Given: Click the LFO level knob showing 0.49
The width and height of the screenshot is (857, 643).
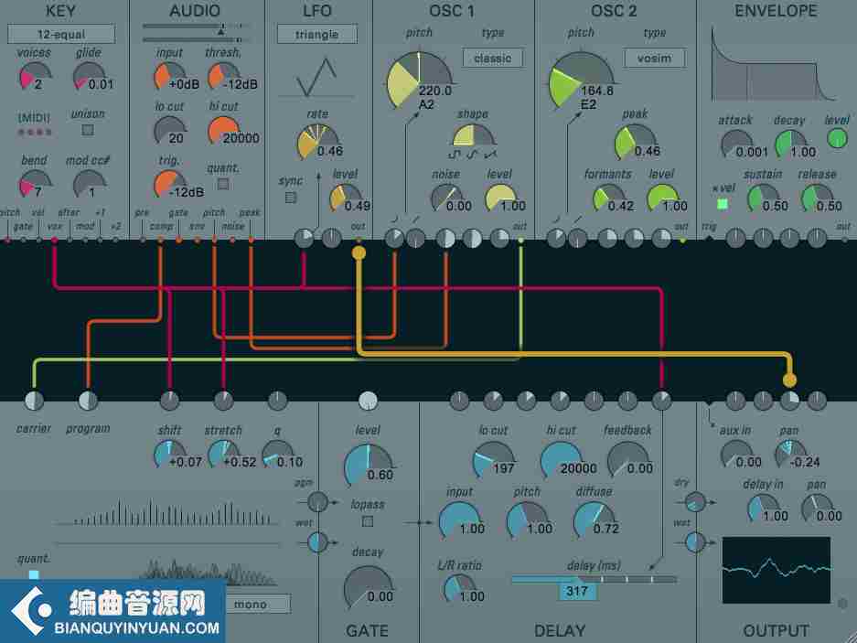Looking at the screenshot, I should click(x=345, y=198).
